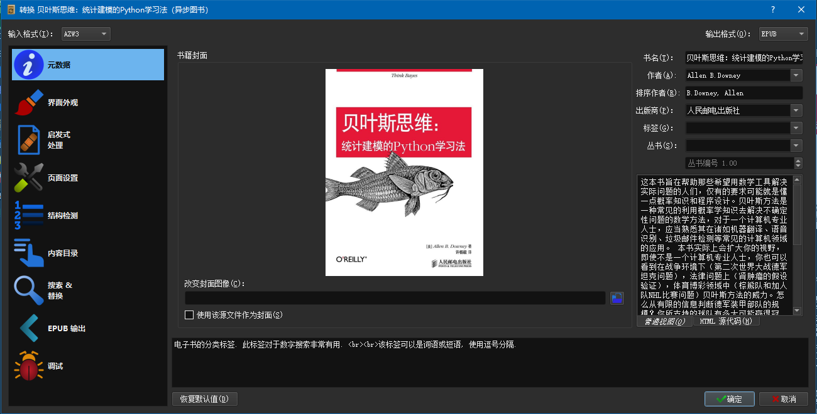817x414 pixels.
Task: Open Table of Contents section icon
Action: click(28, 253)
